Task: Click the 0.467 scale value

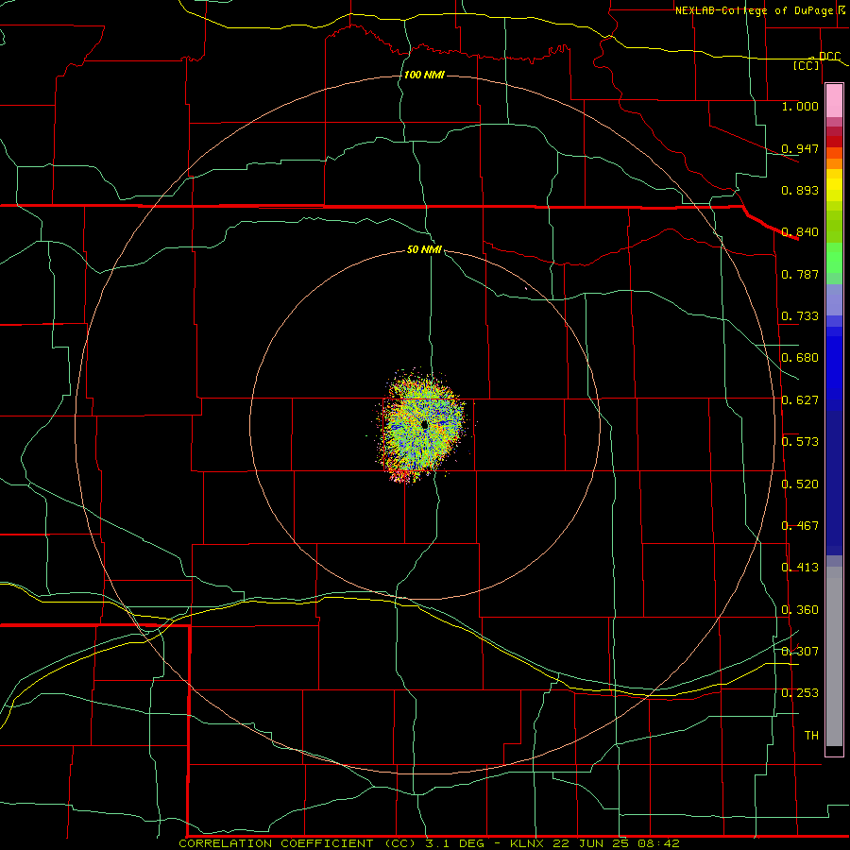Action: pyautogui.click(x=800, y=526)
